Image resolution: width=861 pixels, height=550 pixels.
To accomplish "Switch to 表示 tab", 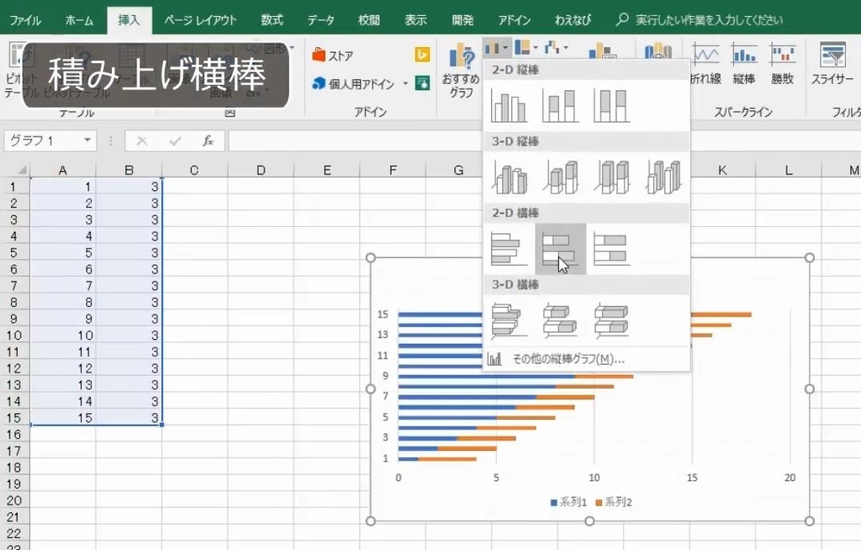I will point(415,20).
